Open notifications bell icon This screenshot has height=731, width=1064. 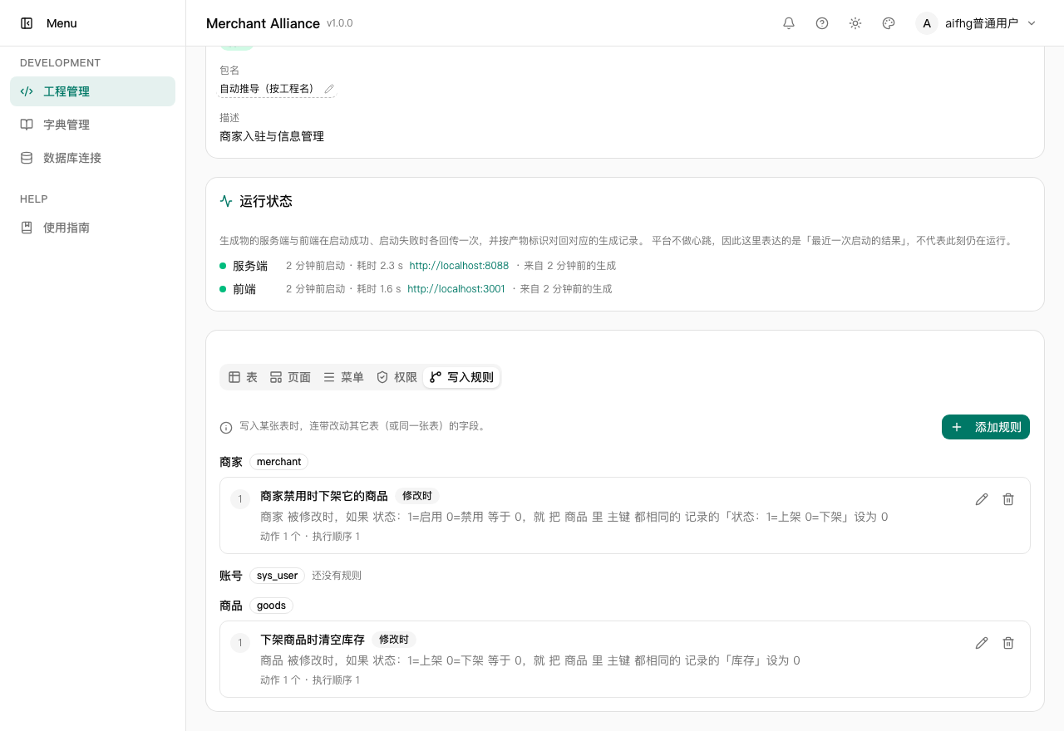789,23
